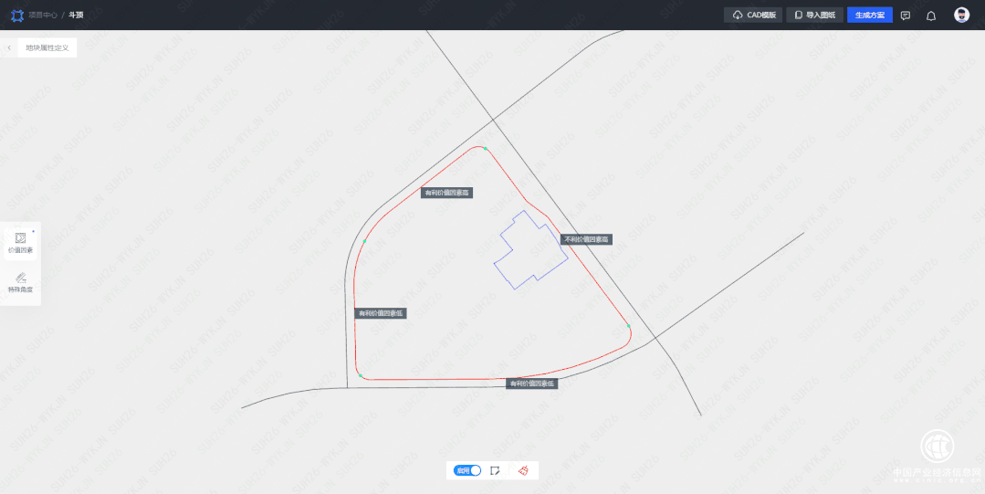Click the red clear broom icon

pos(523,470)
